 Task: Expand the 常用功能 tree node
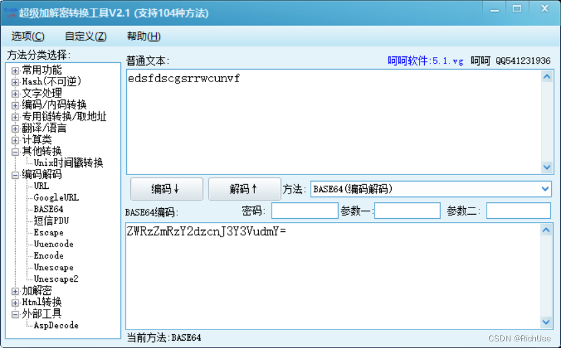15,70
